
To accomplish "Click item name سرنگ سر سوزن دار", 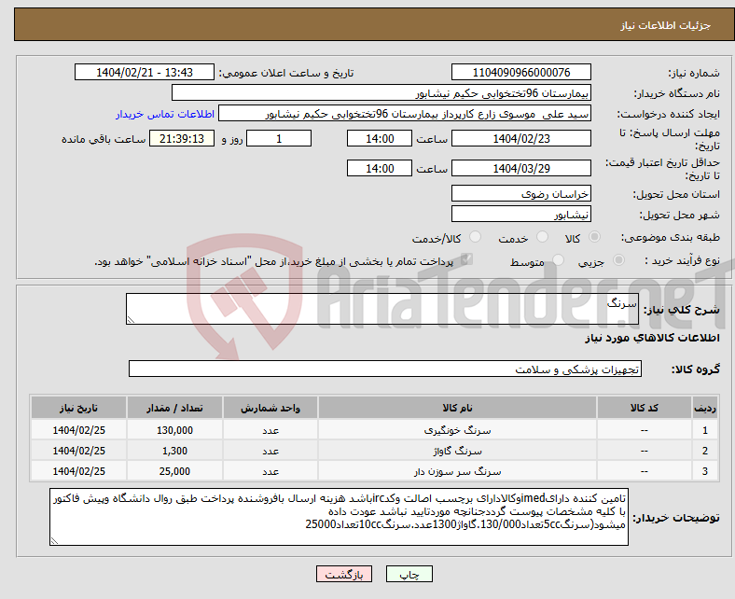I will pyautogui.click(x=457, y=471).
